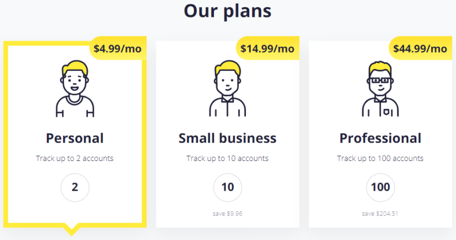Click the 'Our plans' heading
Image resolution: width=456 pixels, height=240 pixels.
[x=227, y=11]
